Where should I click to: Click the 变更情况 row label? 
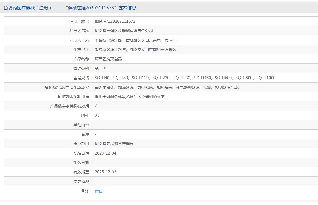point(81,181)
